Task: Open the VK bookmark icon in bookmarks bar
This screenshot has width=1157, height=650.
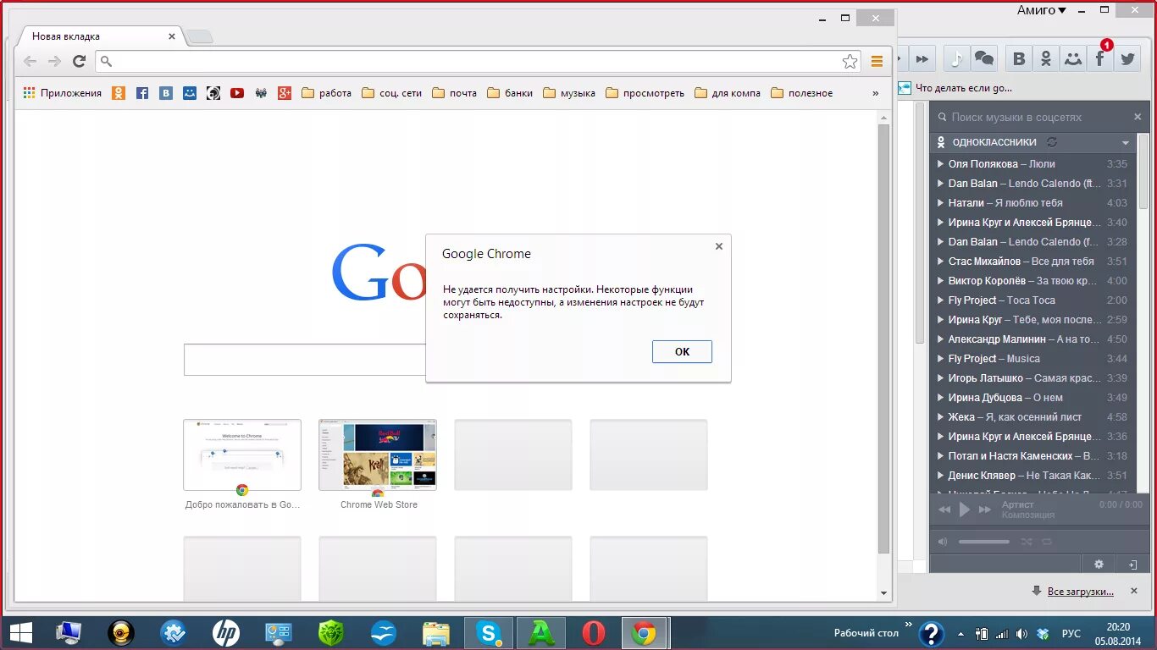Action: point(166,93)
